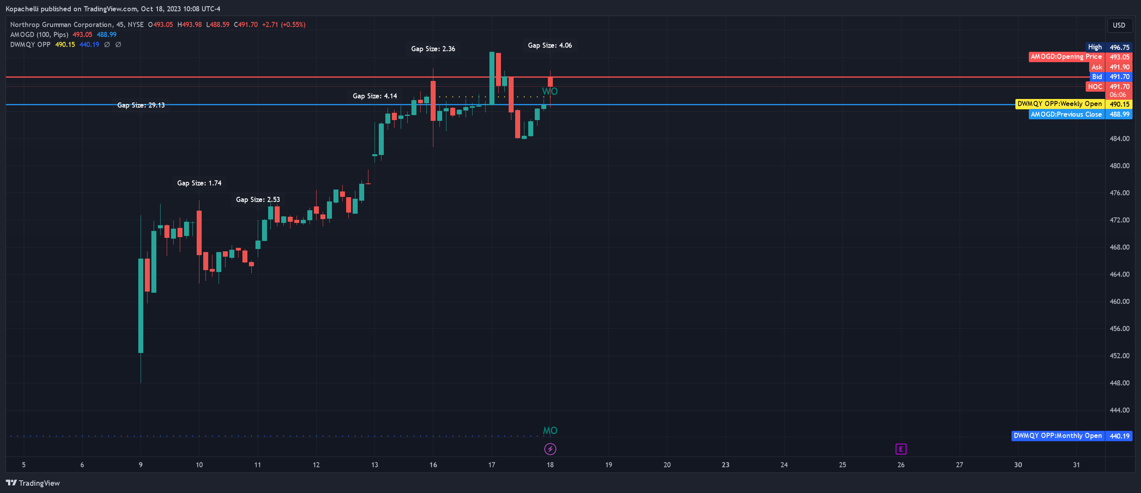
Task: Click the Ask price label
Action: pos(1110,67)
